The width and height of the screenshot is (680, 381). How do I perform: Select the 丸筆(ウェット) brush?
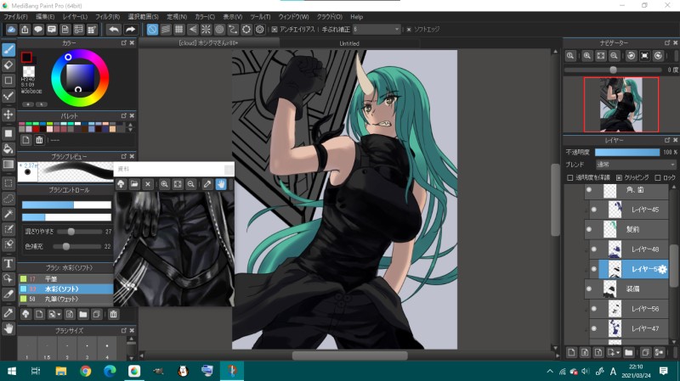65,299
